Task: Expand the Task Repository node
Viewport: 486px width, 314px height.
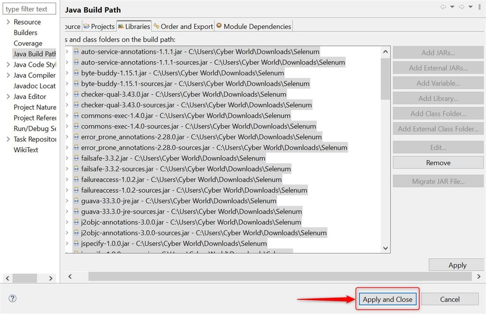Action: 8,139
